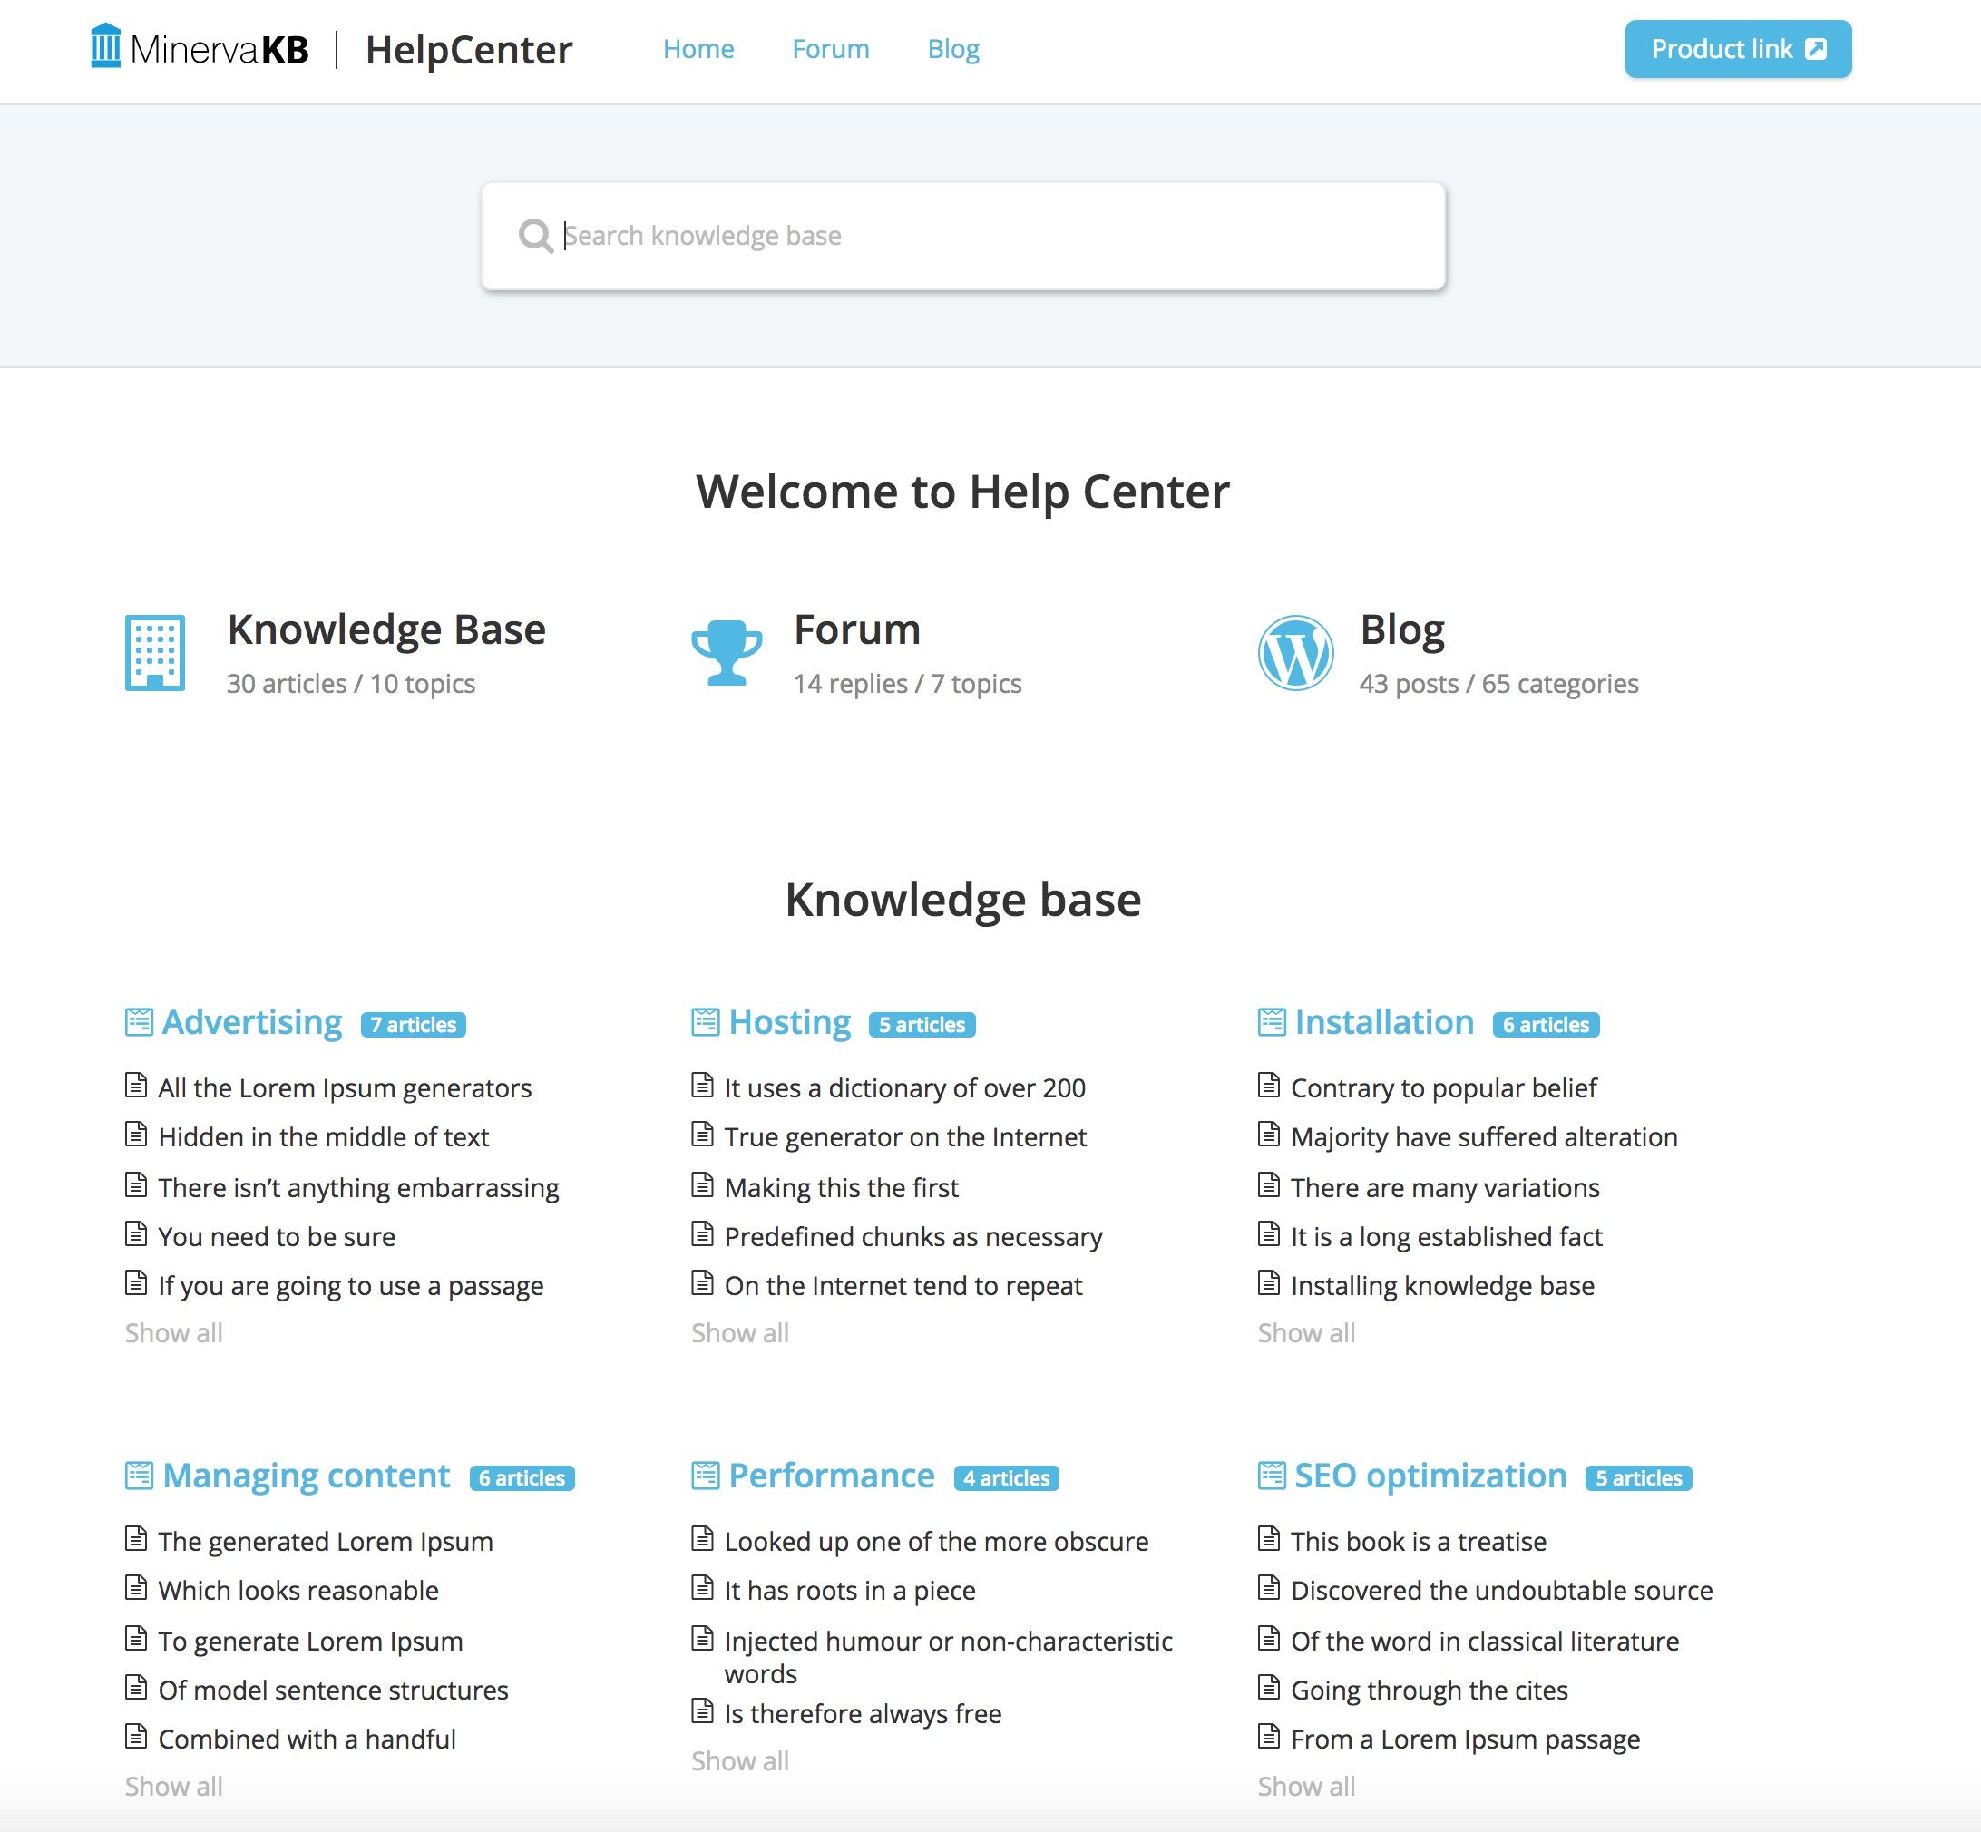Viewport: 1981px width, 1832px height.
Task: Expand Hosting articles via Show all
Action: [739, 1333]
